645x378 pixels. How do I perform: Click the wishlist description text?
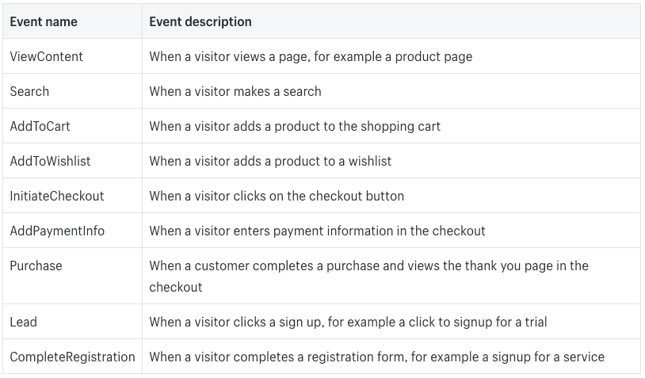(270, 161)
